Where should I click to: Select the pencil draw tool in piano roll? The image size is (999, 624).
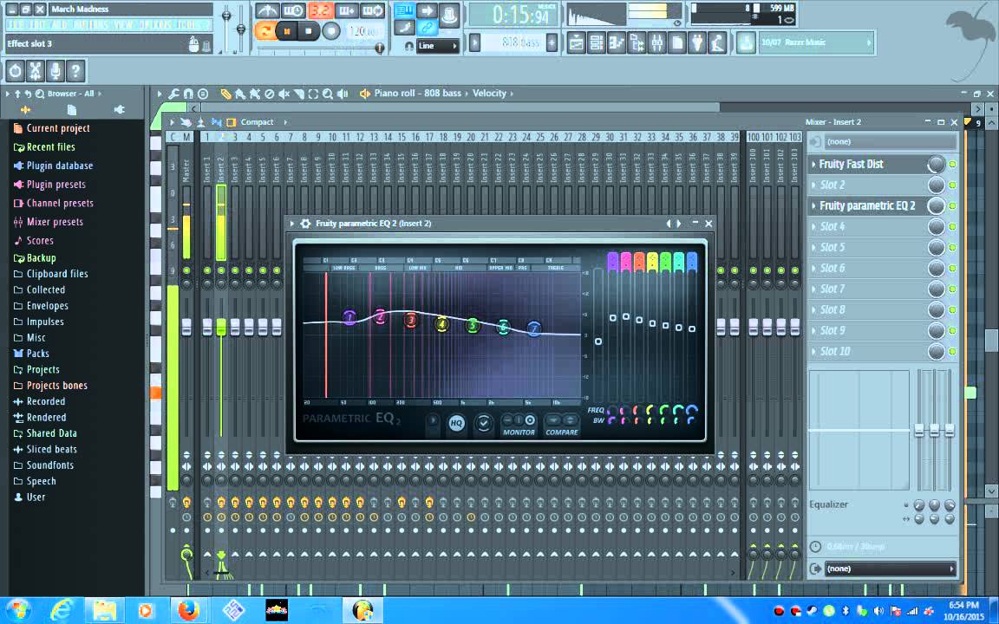click(x=225, y=94)
